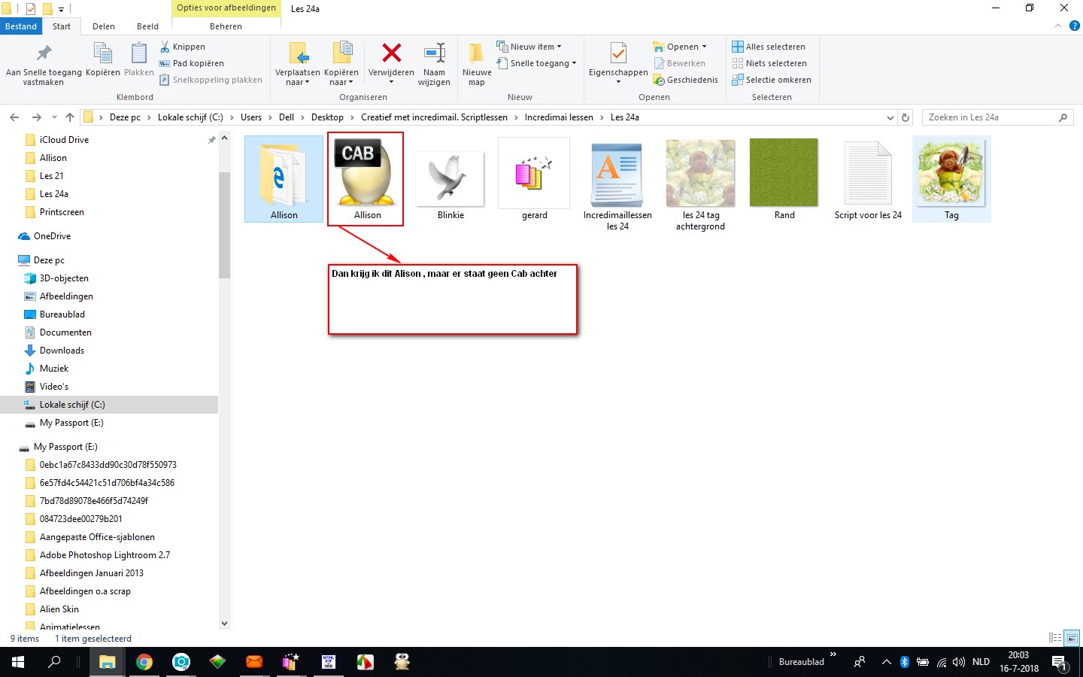
Task: Collapse the ribbon with chevron
Action: point(1058,26)
